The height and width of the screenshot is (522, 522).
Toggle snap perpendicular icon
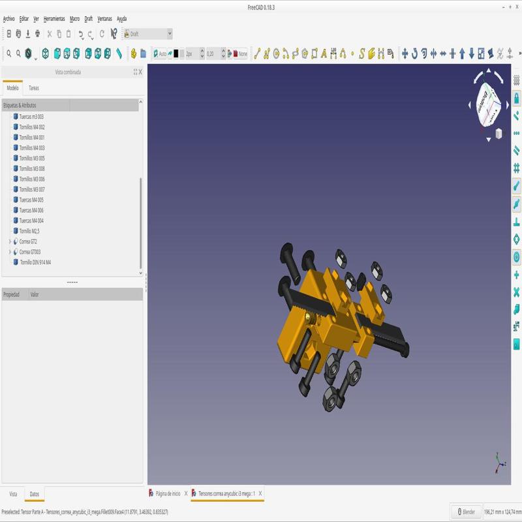pos(516,221)
